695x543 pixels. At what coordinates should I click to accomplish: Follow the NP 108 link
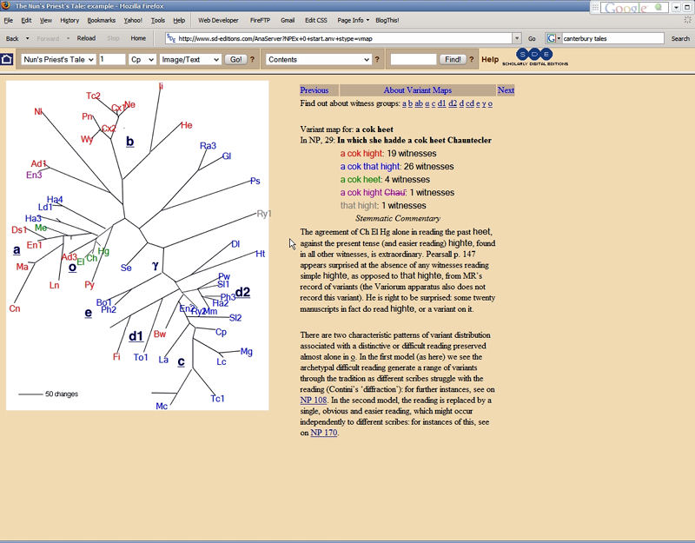314,400
